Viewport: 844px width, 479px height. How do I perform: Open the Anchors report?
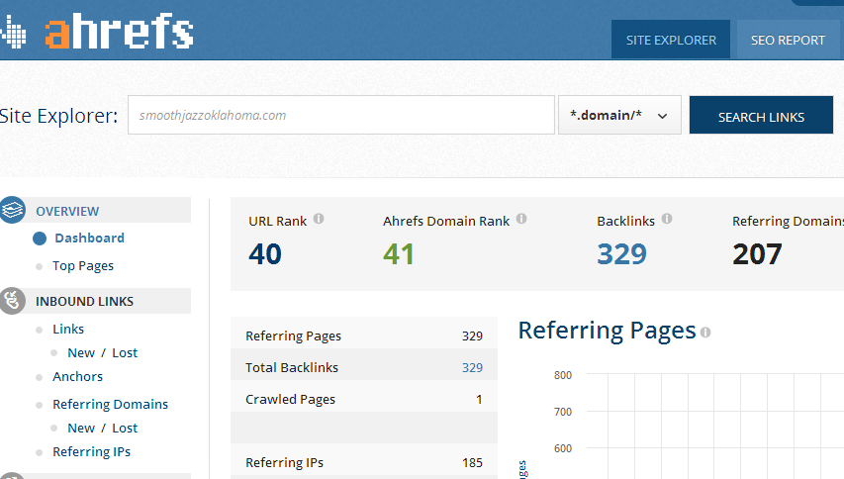77,377
